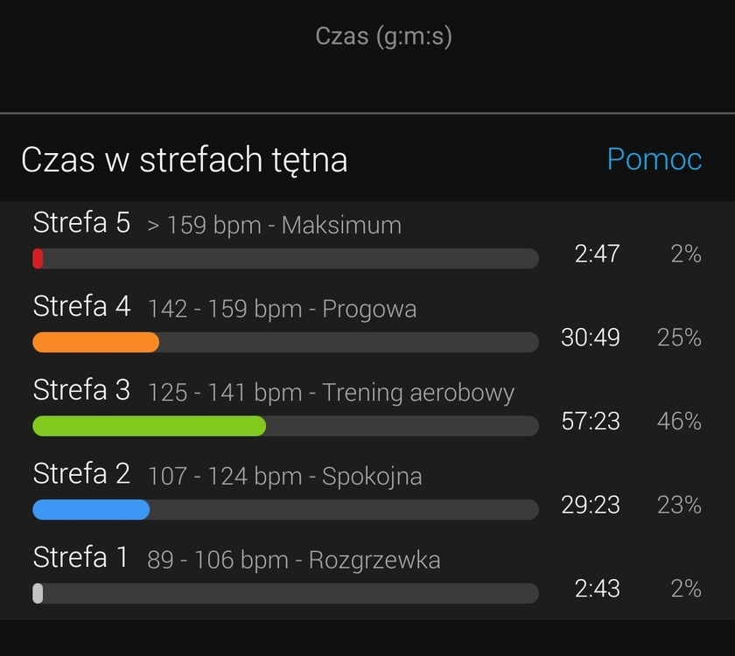Click the 30:49 time in zone 4
735x656 pixels.
[590, 338]
